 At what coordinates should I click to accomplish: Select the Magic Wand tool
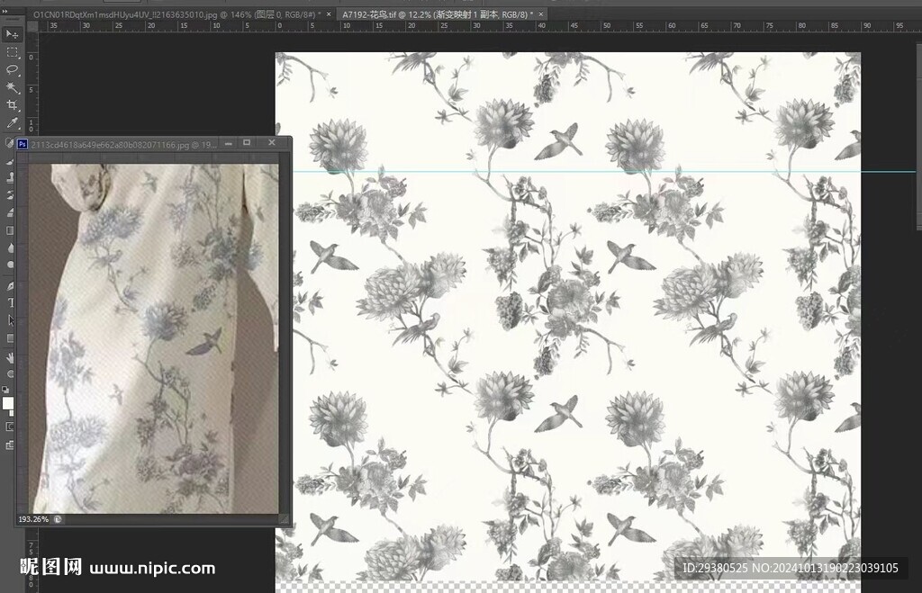pos(12,87)
